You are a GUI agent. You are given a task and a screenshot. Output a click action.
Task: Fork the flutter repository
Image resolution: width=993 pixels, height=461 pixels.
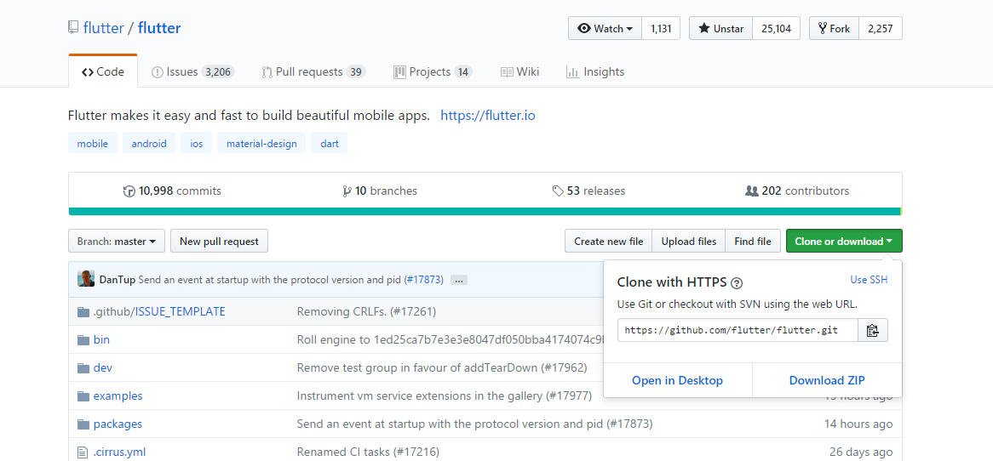click(834, 28)
